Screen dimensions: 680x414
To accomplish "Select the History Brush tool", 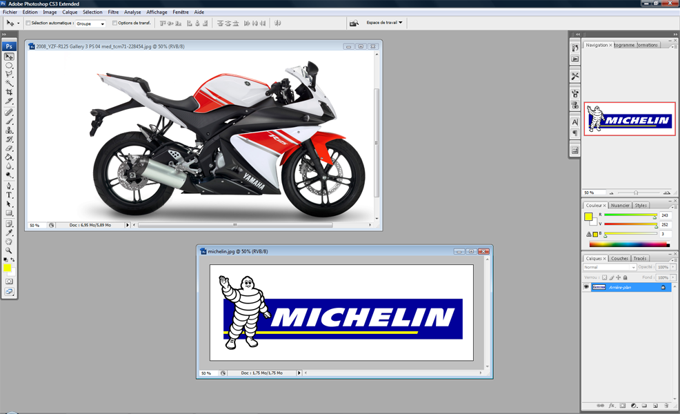I will pyautogui.click(x=9, y=139).
